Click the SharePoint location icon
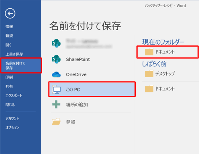 point(56,59)
